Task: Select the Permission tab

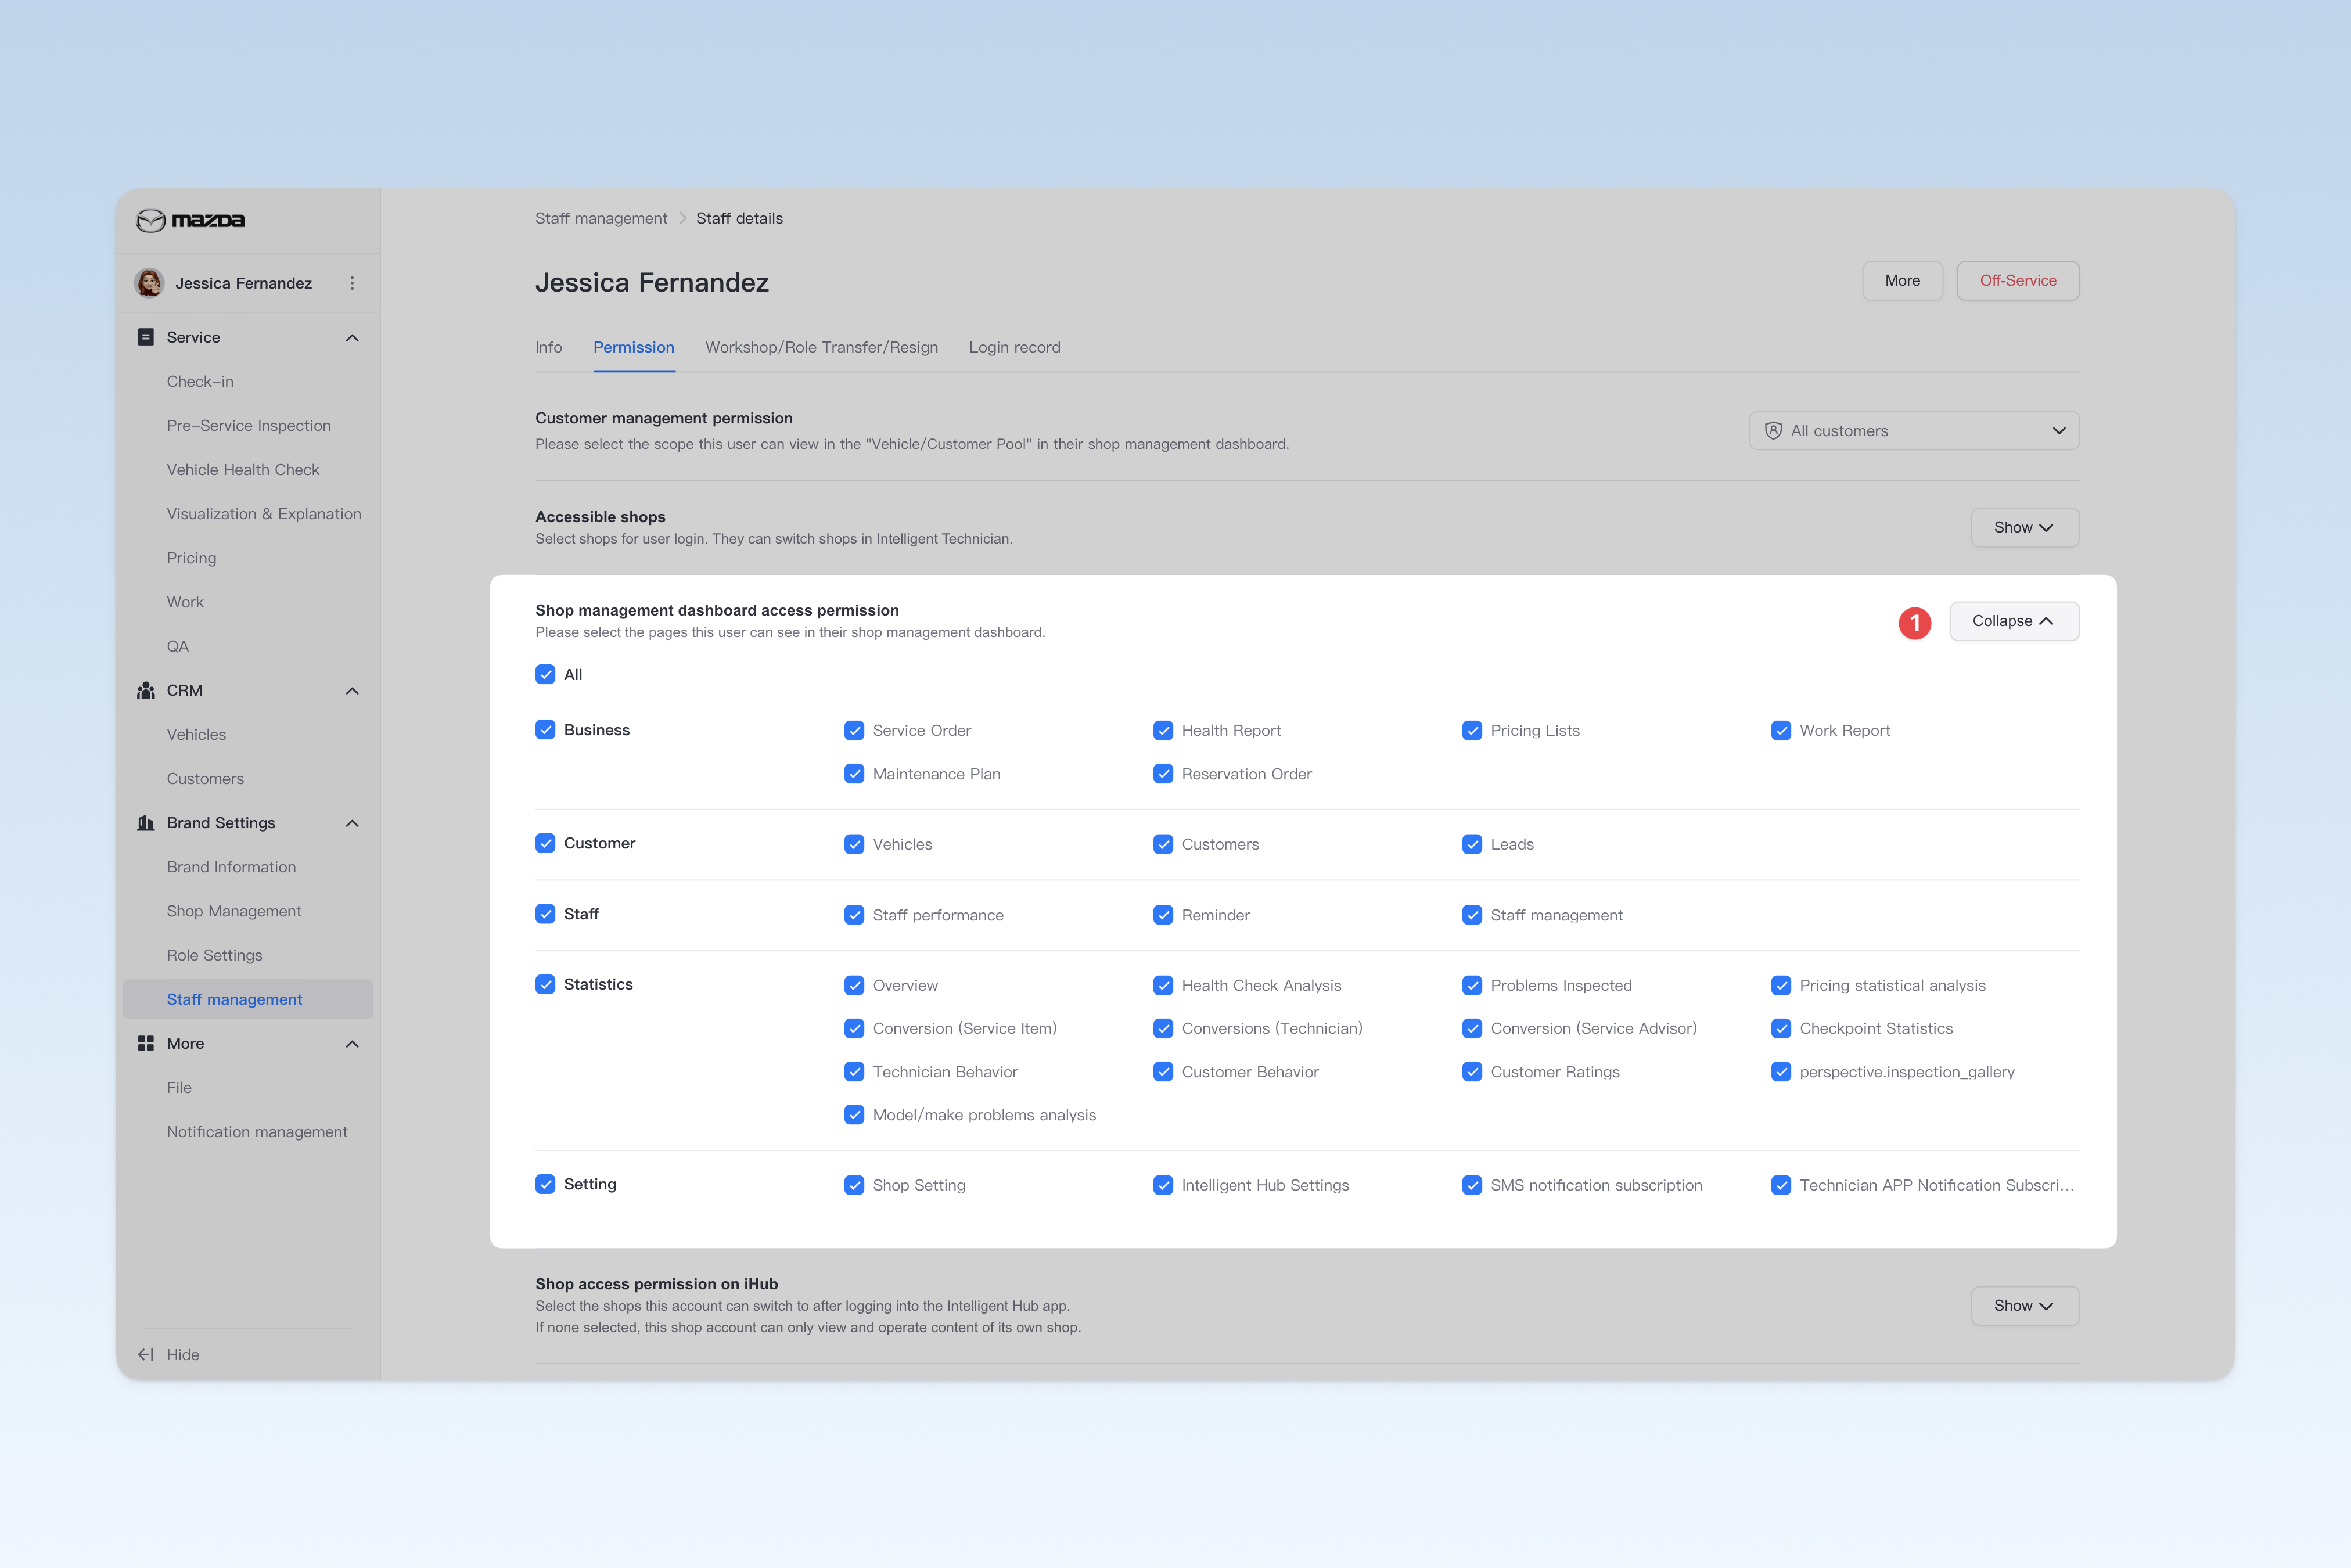Action: (634, 347)
